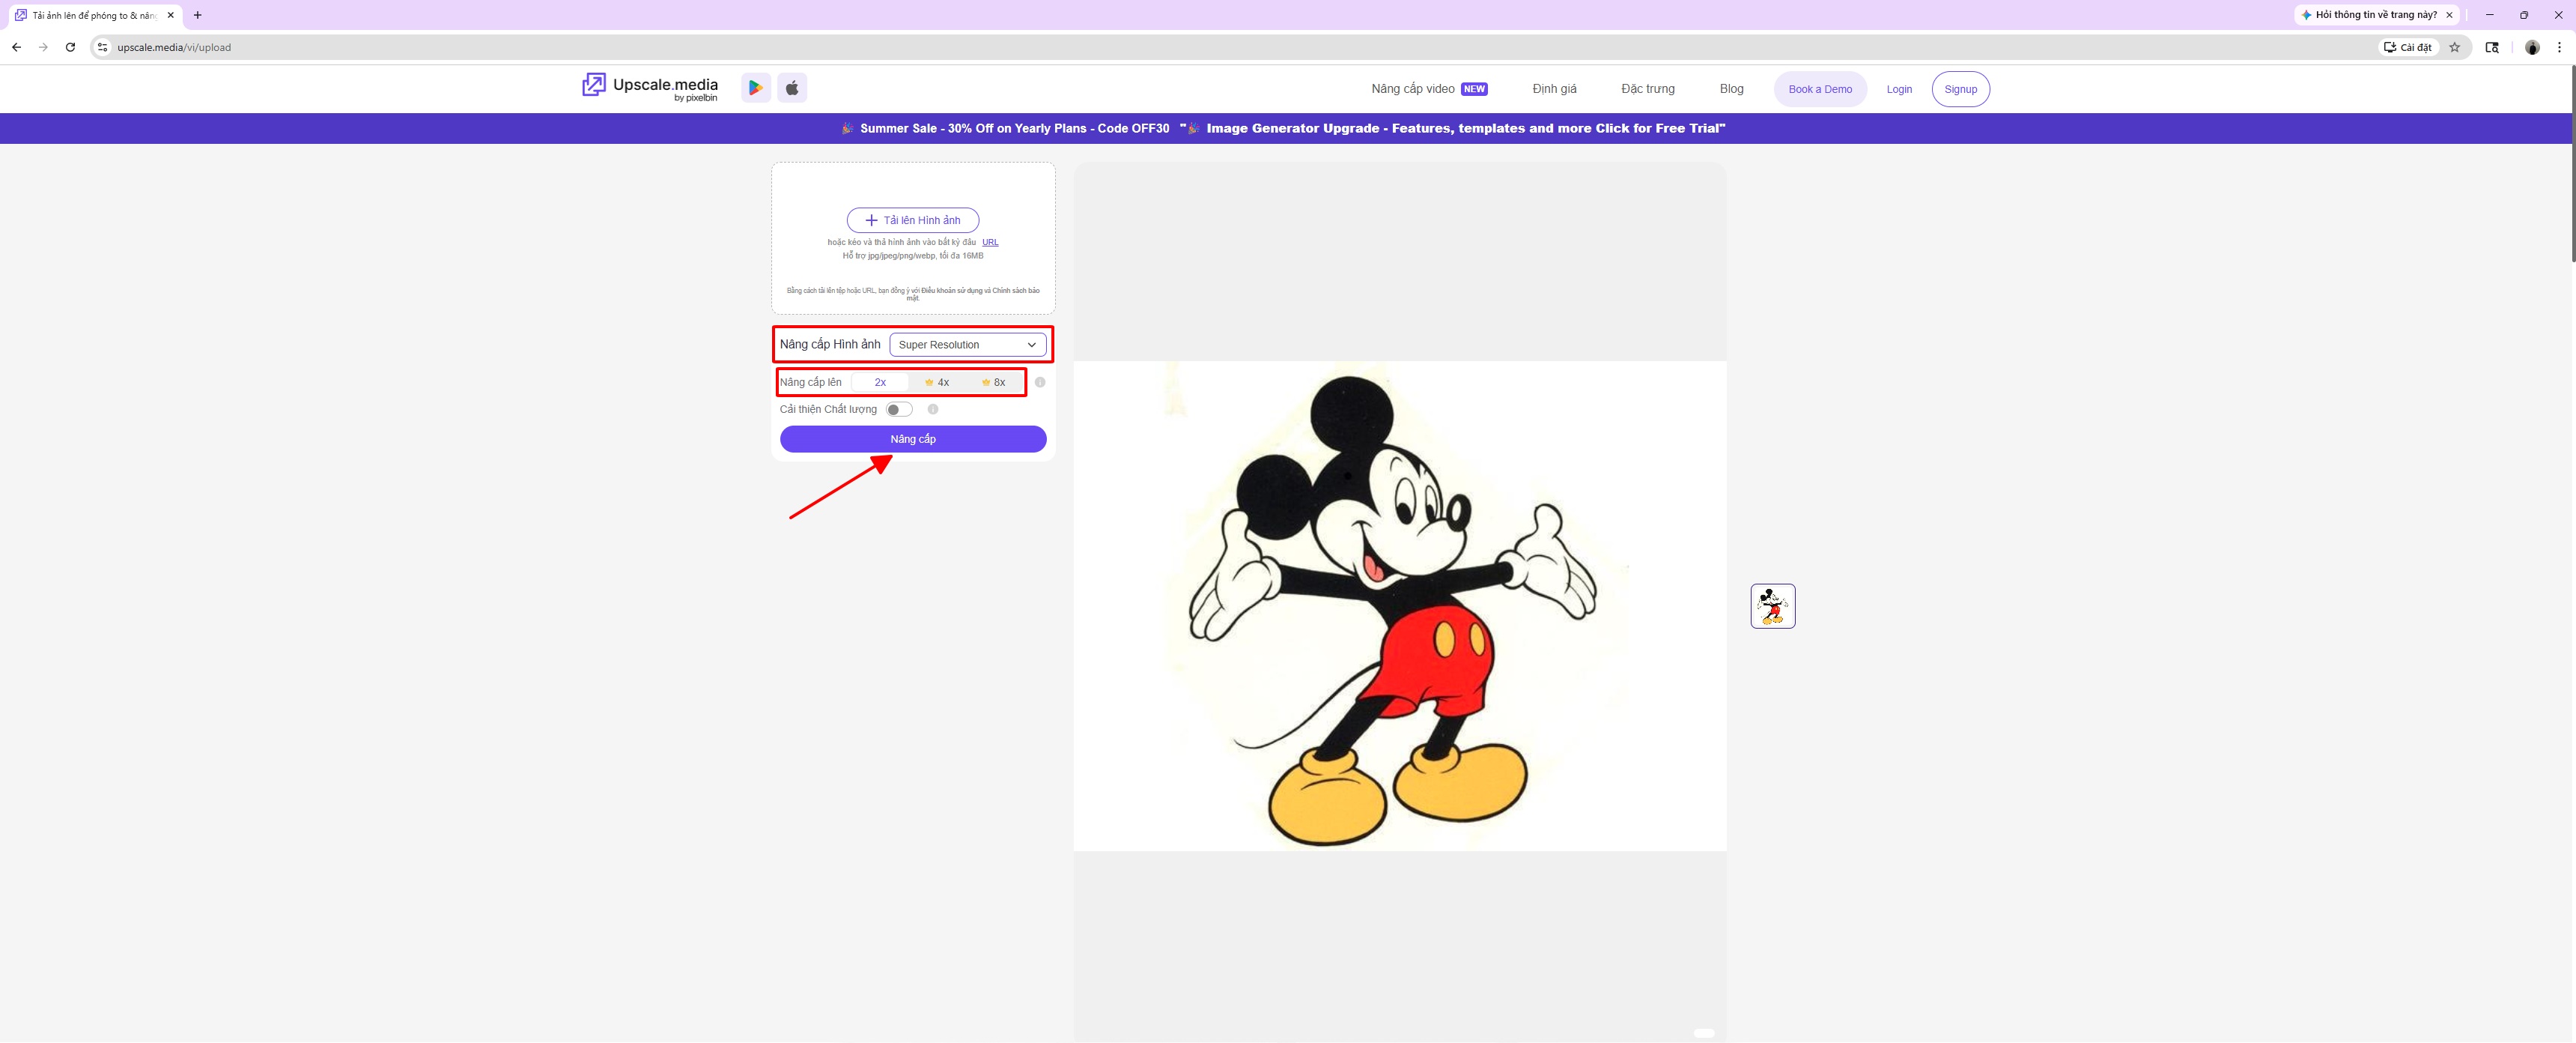Go to the Upscale.media logo homepage
The width and height of the screenshot is (2576, 1043).
coord(650,88)
